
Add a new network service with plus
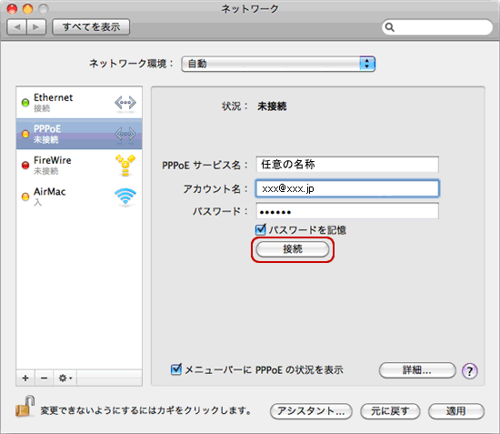pos(25,378)
